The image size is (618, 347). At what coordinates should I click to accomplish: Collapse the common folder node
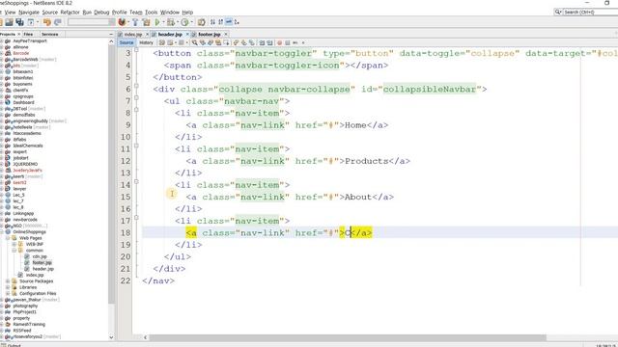click(x=14, y=251)
